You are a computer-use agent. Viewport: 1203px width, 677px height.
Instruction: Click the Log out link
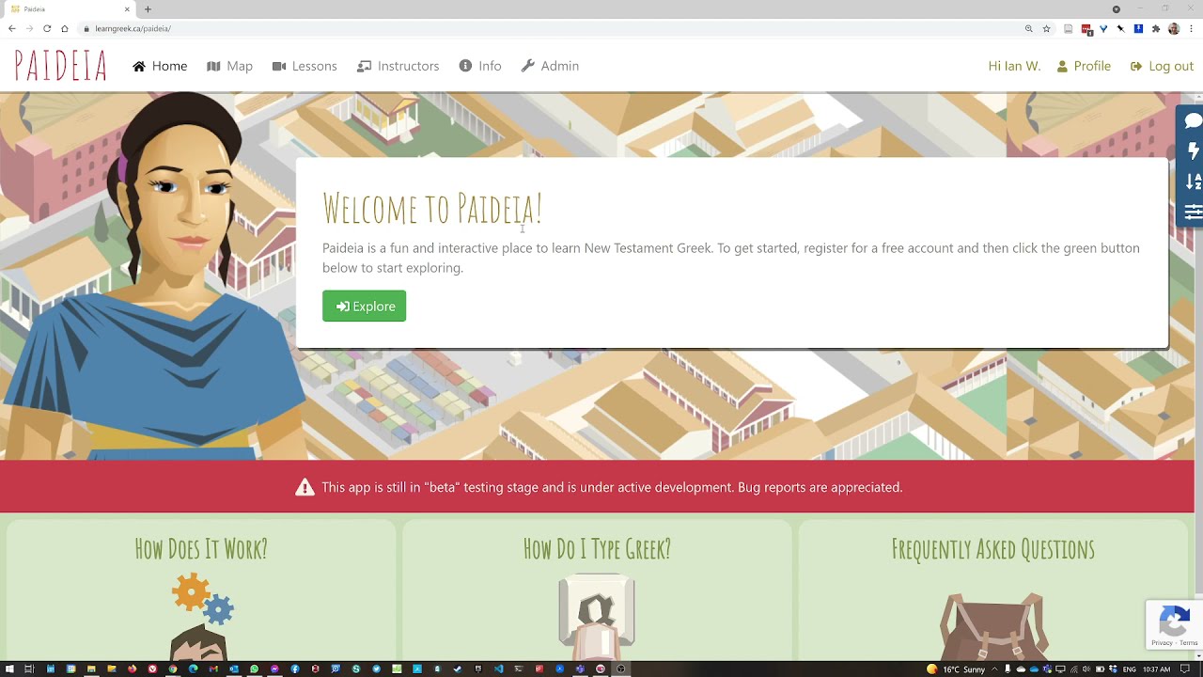point(1162,66)
